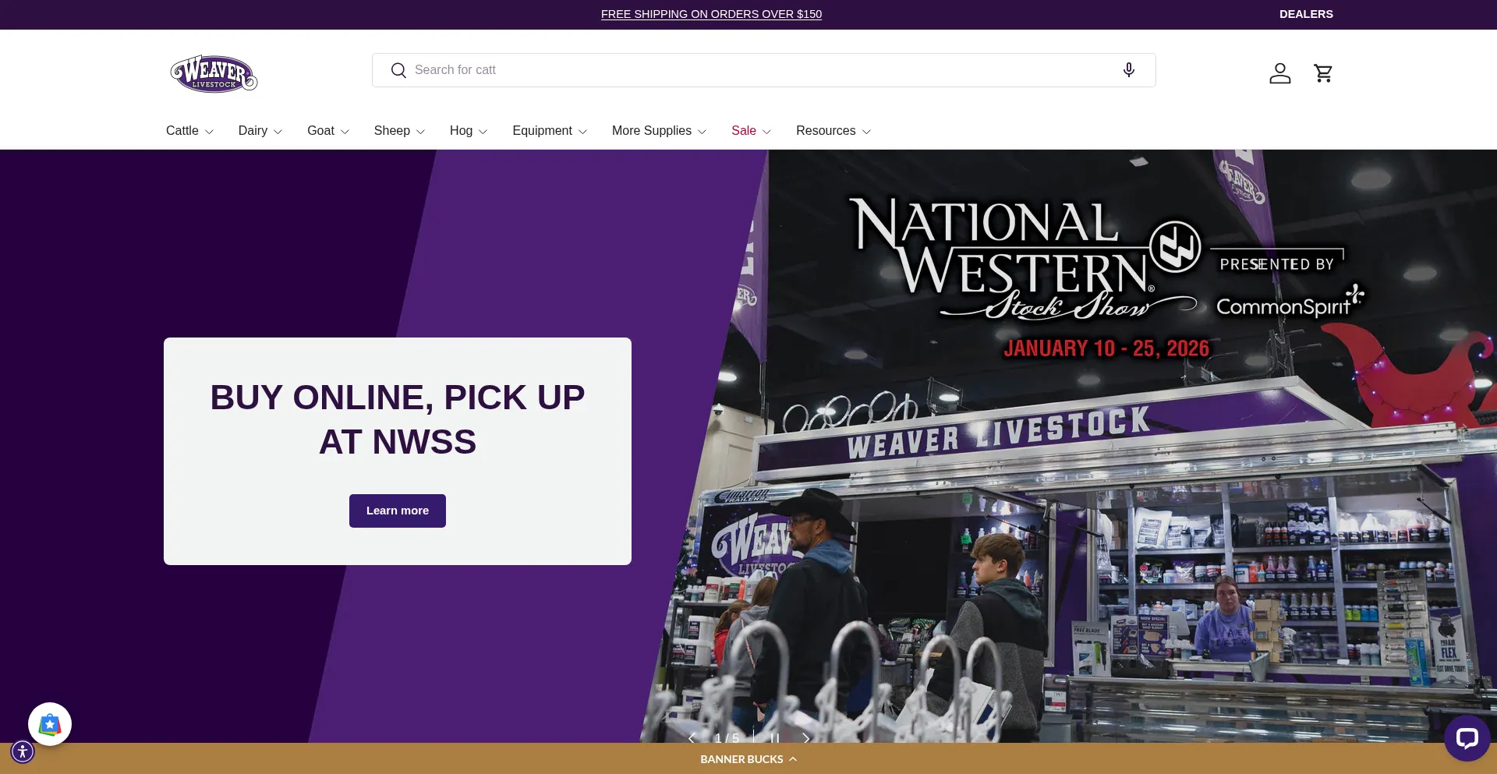Open the accessibility options icon
The image size is (1497, 774).
pyautogui.click(x=23, y=751)
